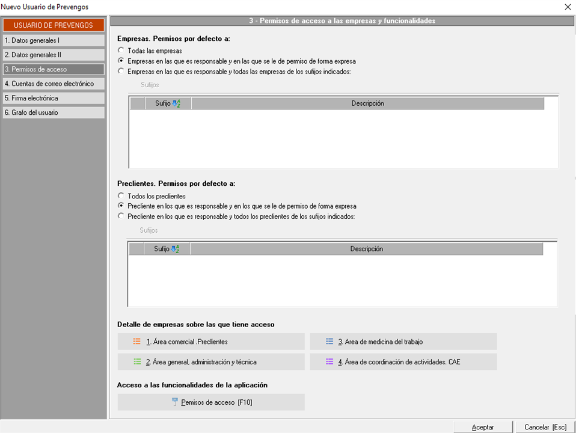
Task: Click sort A-Z icon in Empresas Sufijo column
Action: pos(176,103)
